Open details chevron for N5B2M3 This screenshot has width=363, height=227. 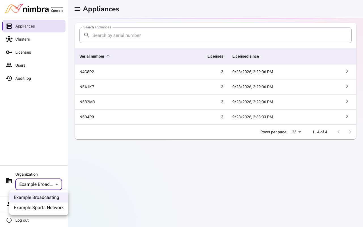pyautogui.click(x=347, y=102)
